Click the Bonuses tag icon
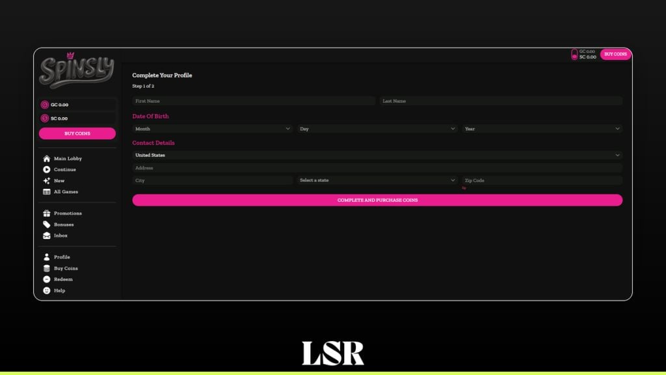 pyautogui.click(x=47, y=225)
